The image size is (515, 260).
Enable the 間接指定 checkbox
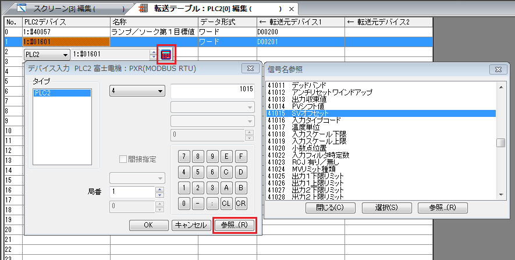click(123, 160)
